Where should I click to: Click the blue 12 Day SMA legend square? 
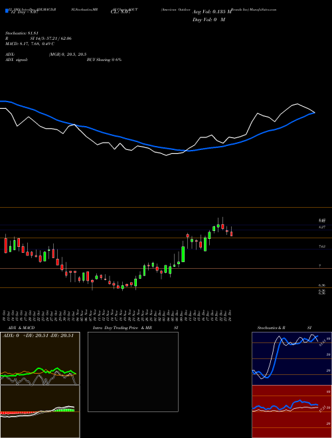tap(7, 11)
